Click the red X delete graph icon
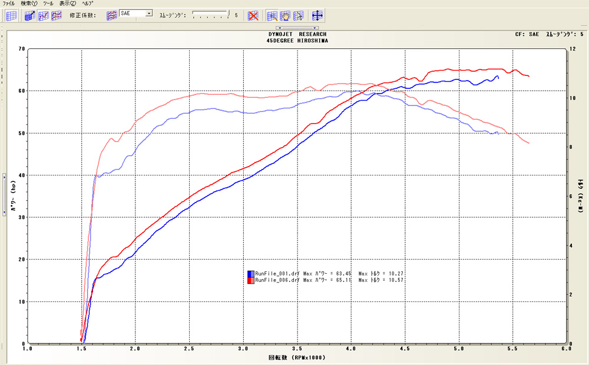Viewport: 589px width, 365px height. pos(253,16)
